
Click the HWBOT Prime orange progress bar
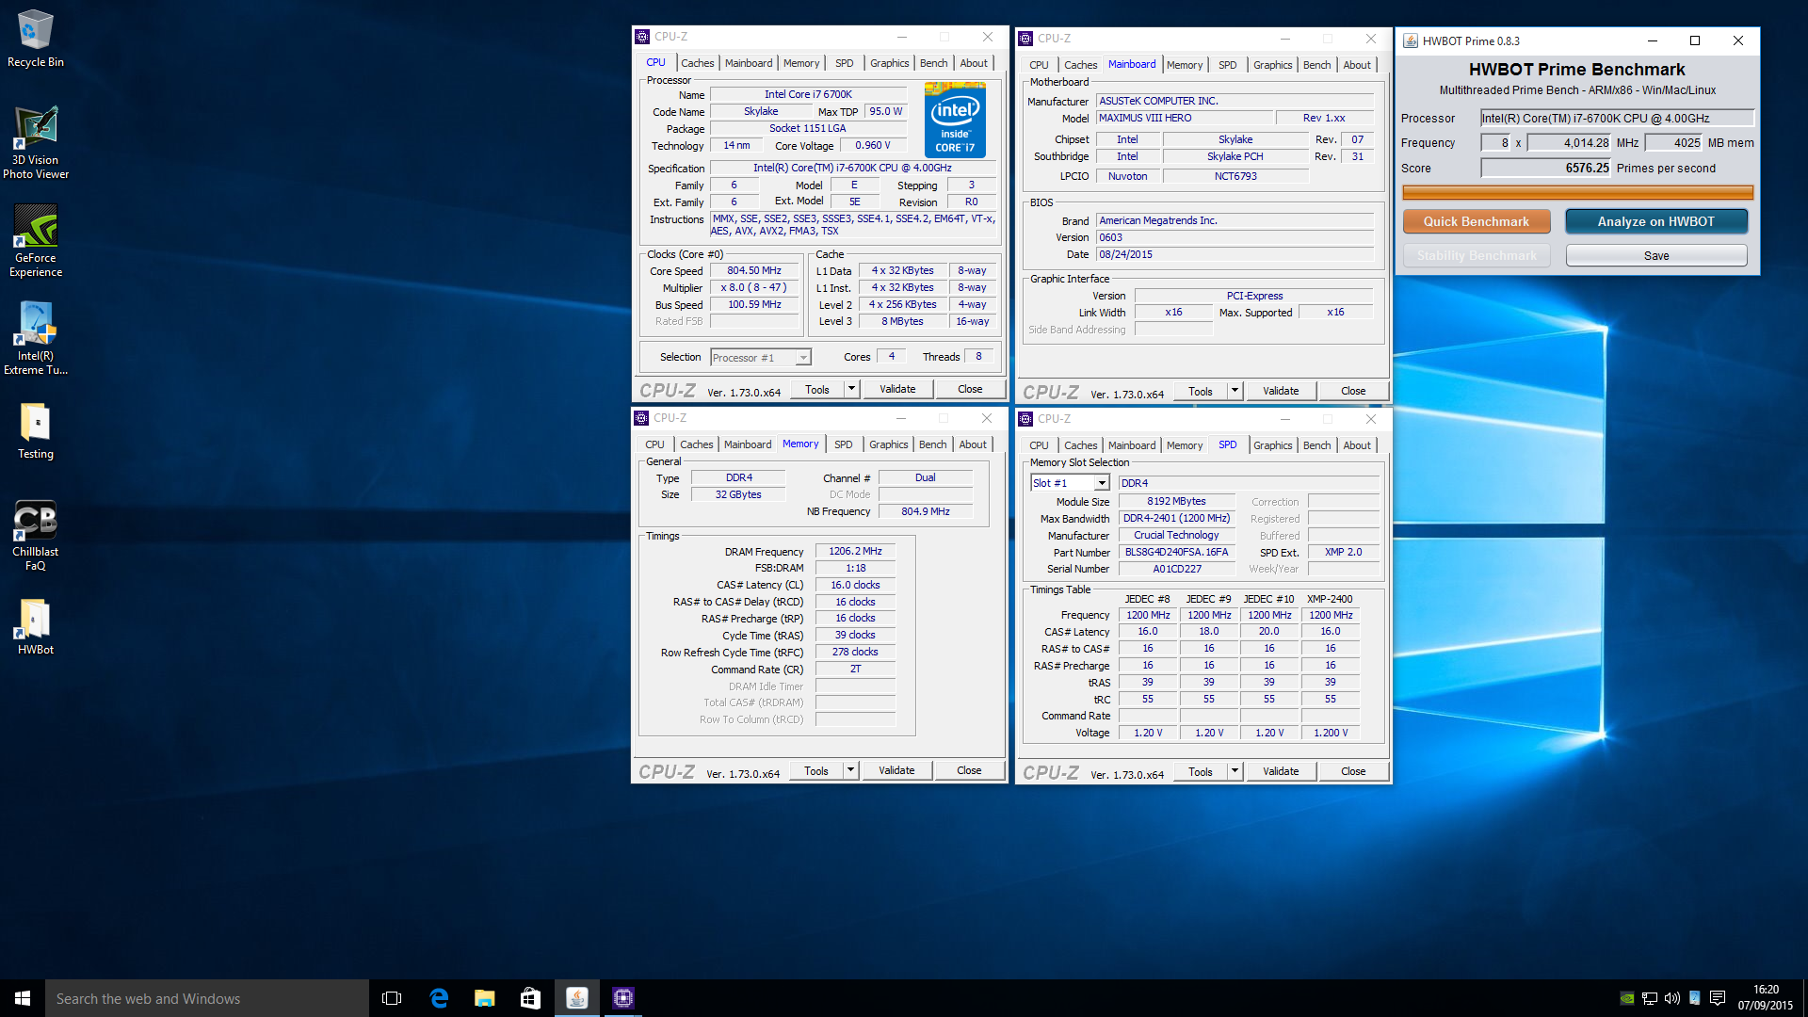pos(1577,192)
